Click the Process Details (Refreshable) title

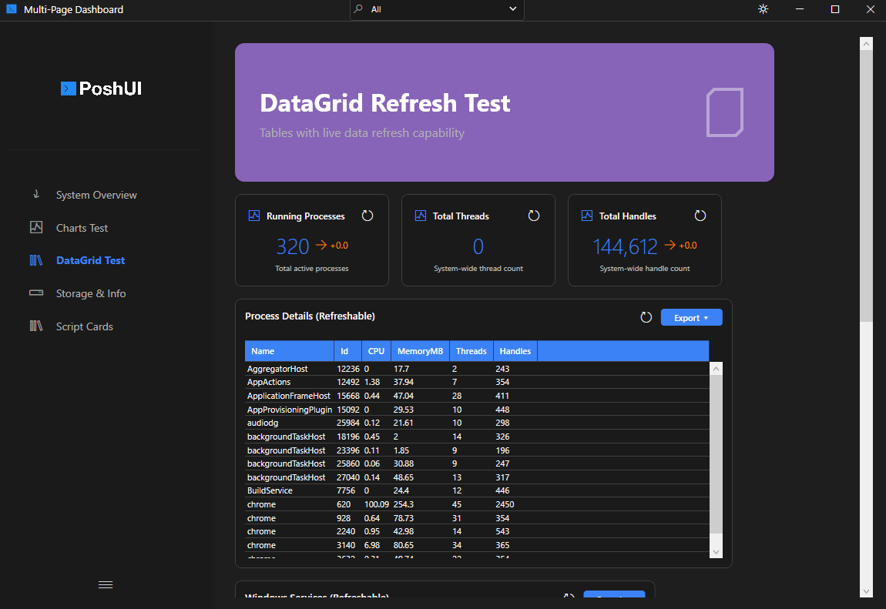pyautogui.click(x=310, y=316)
